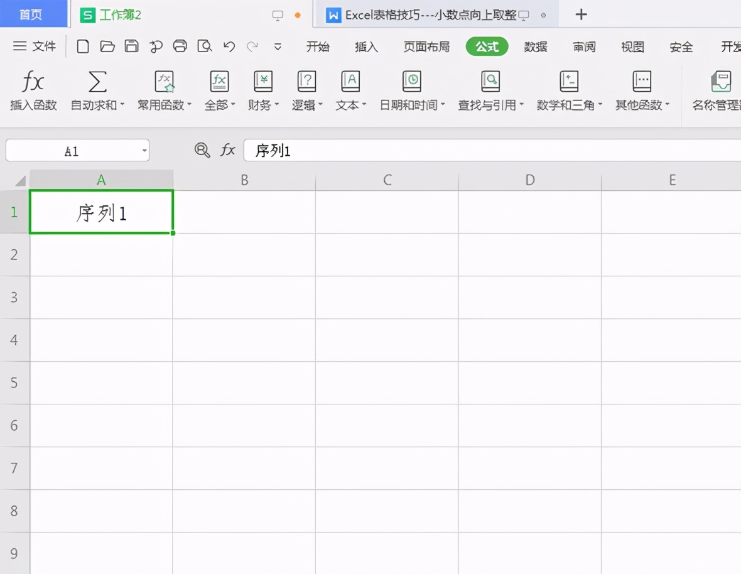Select row 2 header
Image resolution: width=741 pixels, height=574 pixels.
pos(14,254)
